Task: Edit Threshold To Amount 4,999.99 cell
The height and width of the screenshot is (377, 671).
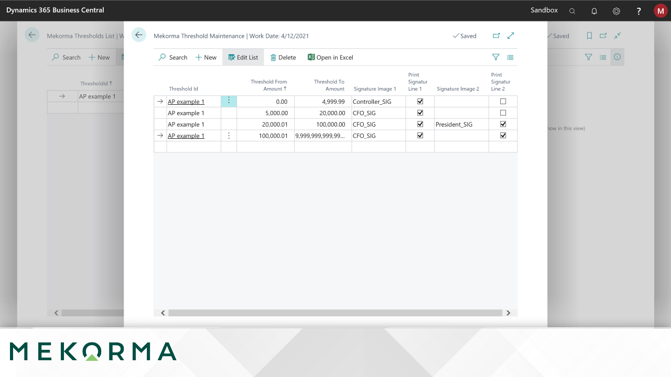Action: click(323, 102)
